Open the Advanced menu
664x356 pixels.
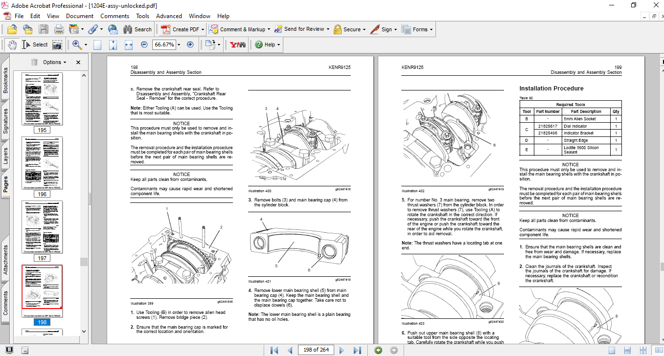click(x=169, y=16)
